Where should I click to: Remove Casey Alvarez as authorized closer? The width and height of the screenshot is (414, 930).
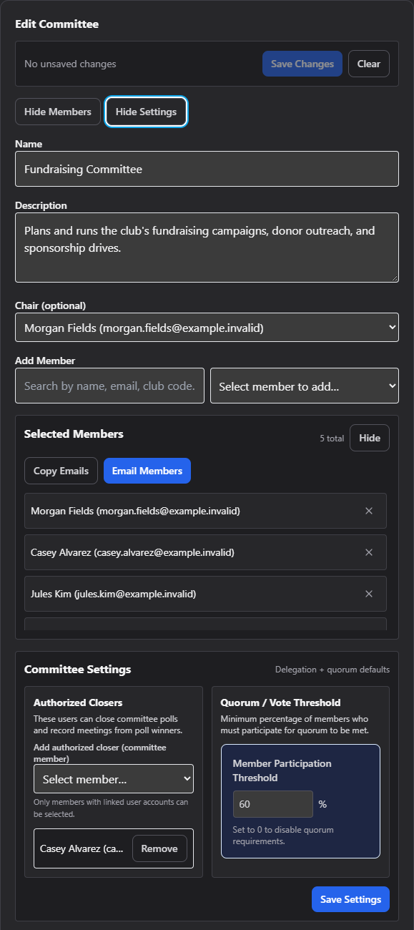[x=159, y=848]
